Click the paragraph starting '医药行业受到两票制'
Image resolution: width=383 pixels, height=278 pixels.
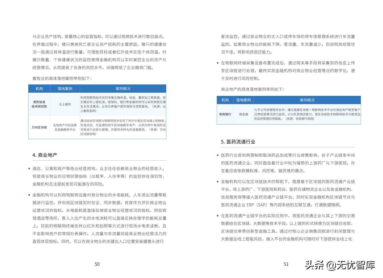click(288, 163)
